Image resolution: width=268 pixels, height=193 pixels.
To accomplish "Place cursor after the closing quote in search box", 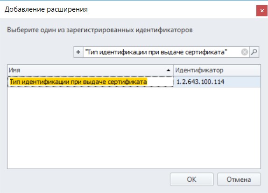I will pyautogui.click(x=228, y=52).
